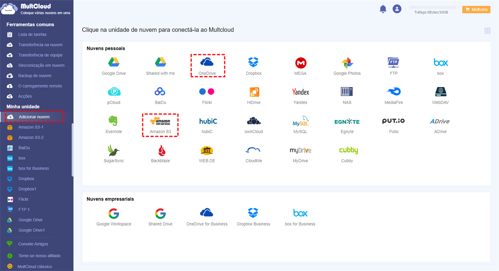The height and width of the screenshot is (271, 499).
Task: Select the WebDAV option
Action: tap(440, 95)
